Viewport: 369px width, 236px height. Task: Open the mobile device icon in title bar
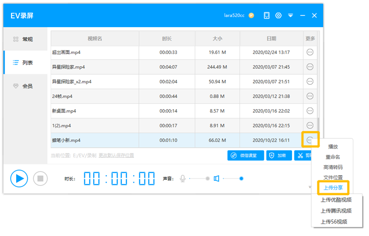[x=267, y=16]
